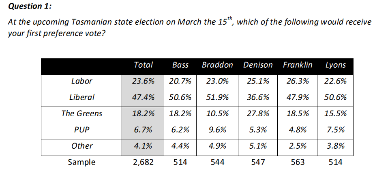Select Labor's Franklin value 26.3%
The height and width of the screenshot is (171, 375).
[x=298, y=81]
